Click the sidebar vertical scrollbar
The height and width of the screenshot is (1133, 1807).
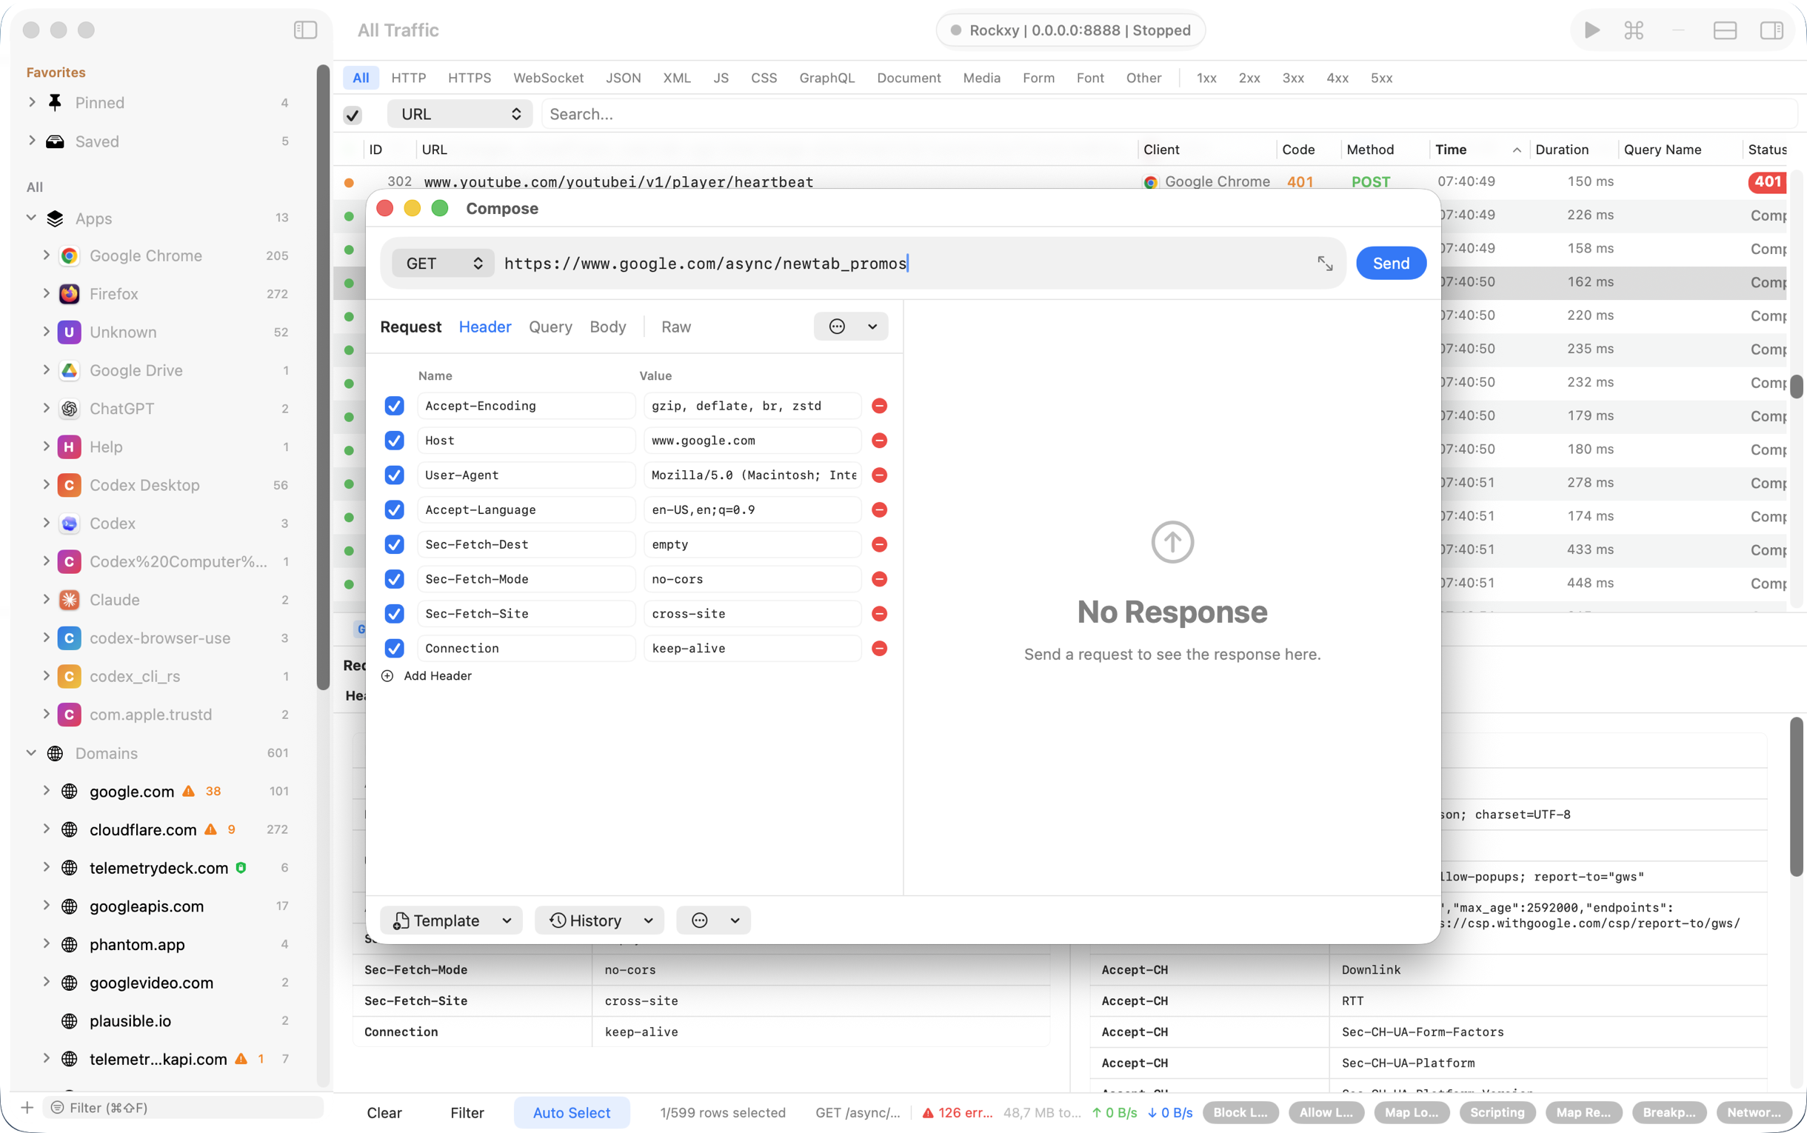click(x=323, y=377)
